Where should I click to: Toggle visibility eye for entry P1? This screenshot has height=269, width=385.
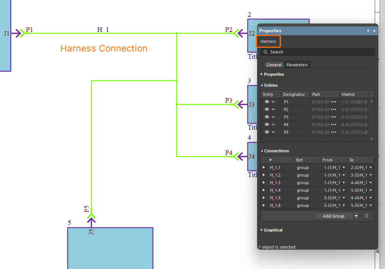tap(267, 102)
